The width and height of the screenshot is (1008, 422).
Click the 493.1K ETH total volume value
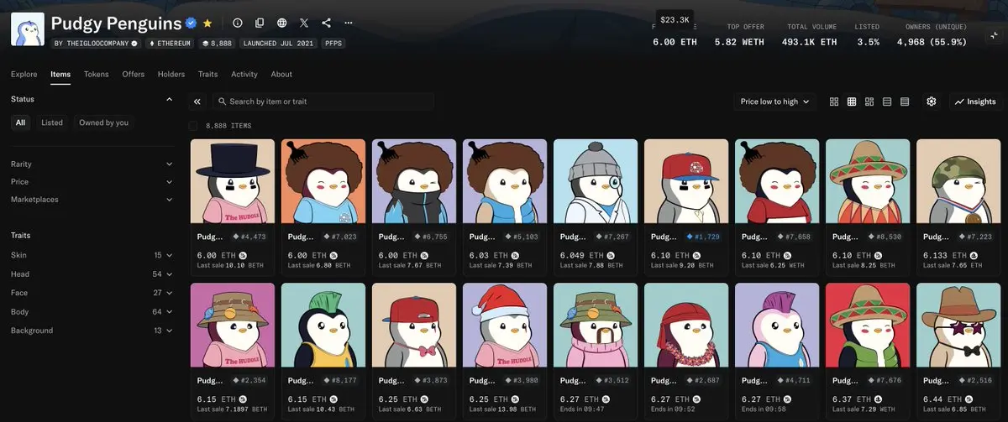(809, 41)
